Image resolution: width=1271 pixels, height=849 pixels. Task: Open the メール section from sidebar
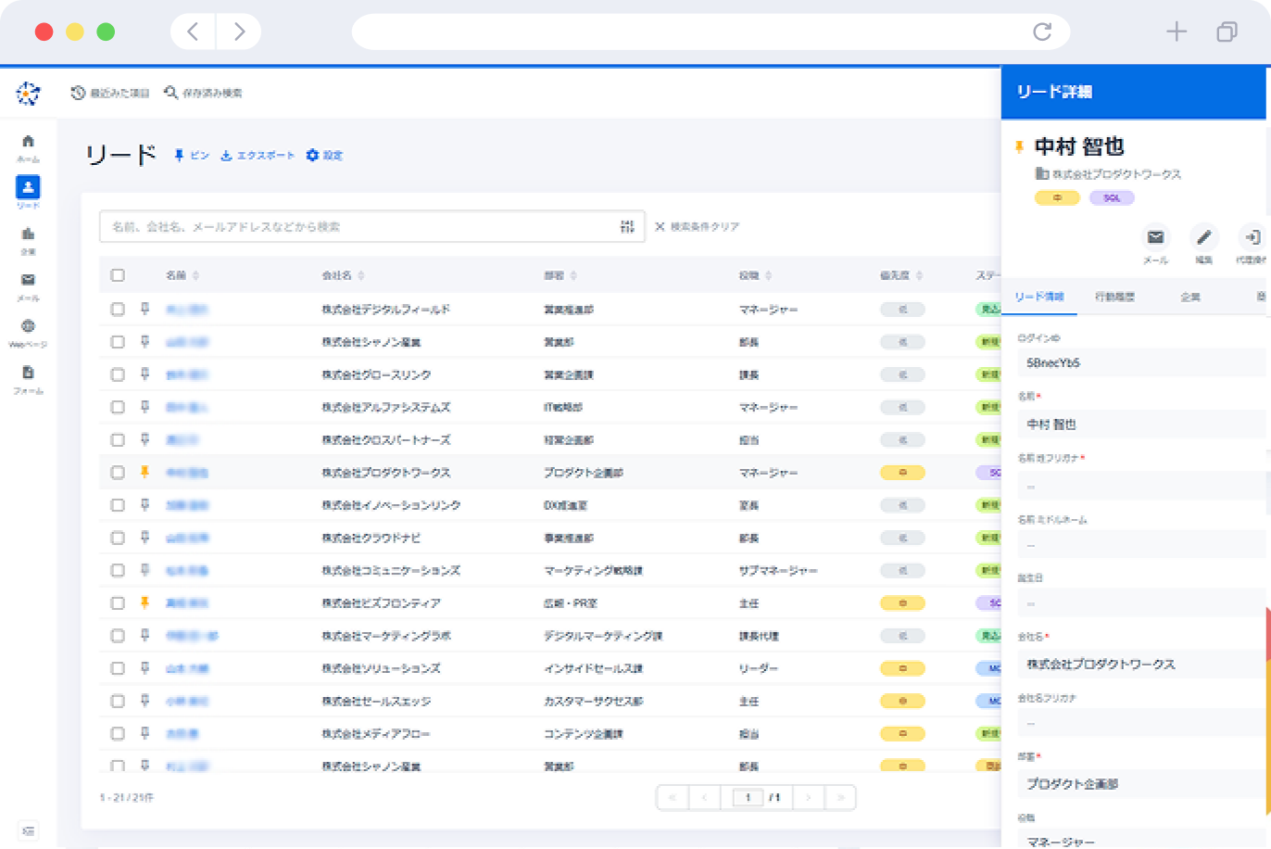[x=28, y=280]
